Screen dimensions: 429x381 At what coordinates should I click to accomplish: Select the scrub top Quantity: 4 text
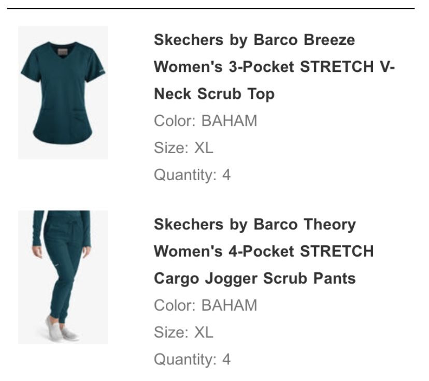click(x=192, y=175)
